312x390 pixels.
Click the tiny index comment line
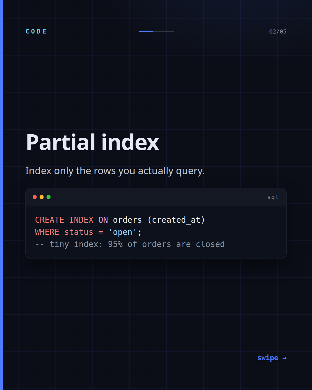pos(130,244)
